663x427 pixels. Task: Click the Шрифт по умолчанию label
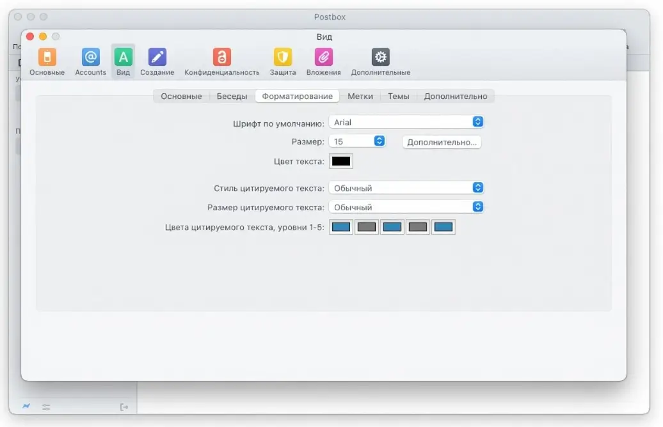[x=278, y=124]
